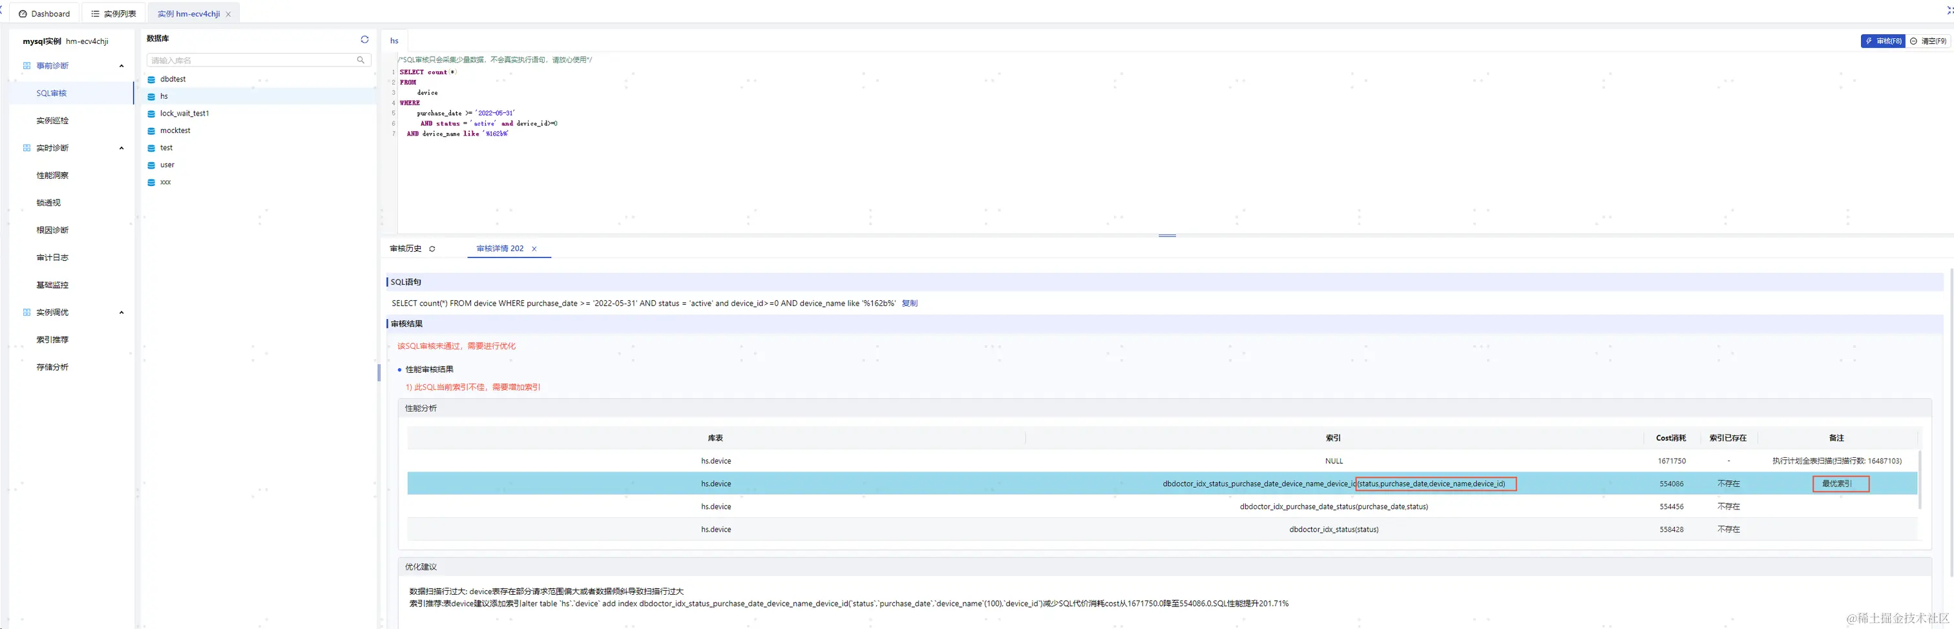This screenshot has height=629, width=1954.
Task: Focus the database name search field
Action: click(258, 60)
